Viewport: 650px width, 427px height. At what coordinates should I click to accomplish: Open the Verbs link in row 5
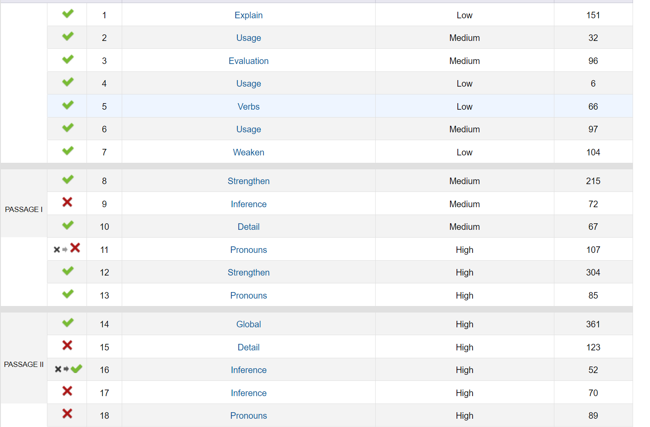pos(248,107)
